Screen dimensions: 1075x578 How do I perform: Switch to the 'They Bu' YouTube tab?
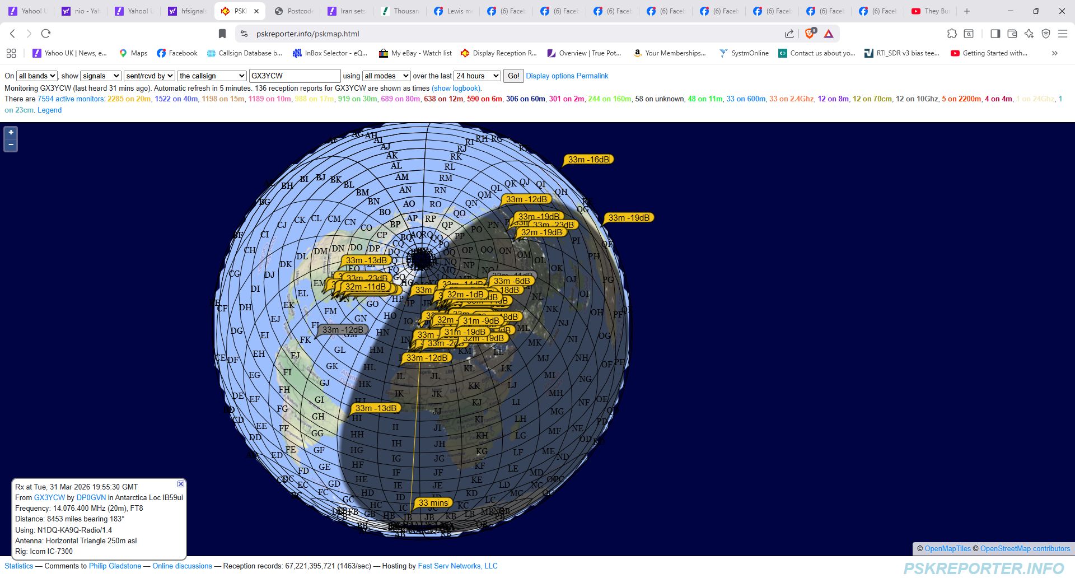[x=931, y=11]
